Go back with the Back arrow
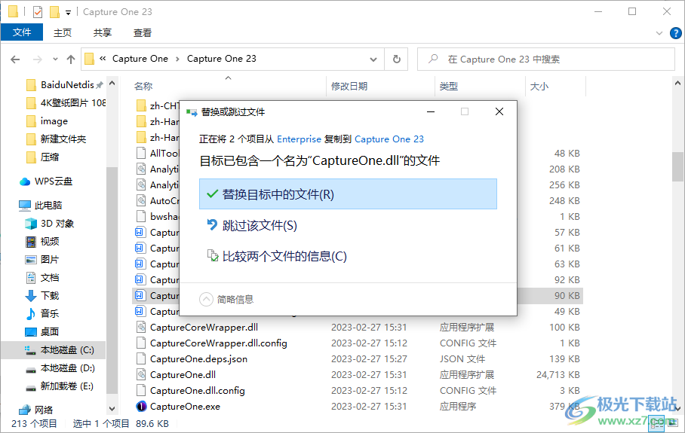This screenshot has width=685, height=433. [x=15, y=59]
